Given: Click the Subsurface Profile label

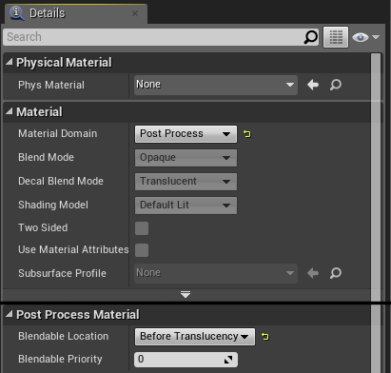Looking at the screenshot, I should point(62,273).
